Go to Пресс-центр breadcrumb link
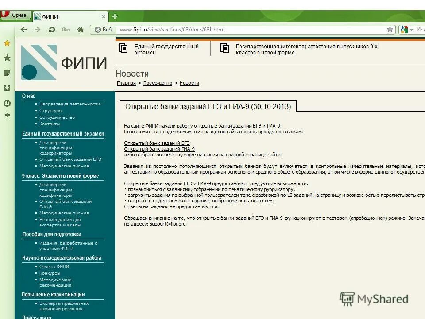 click(158, 83)
